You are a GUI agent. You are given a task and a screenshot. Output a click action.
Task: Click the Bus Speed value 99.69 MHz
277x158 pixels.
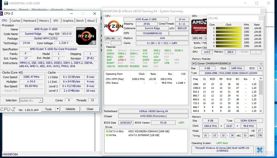31,86
